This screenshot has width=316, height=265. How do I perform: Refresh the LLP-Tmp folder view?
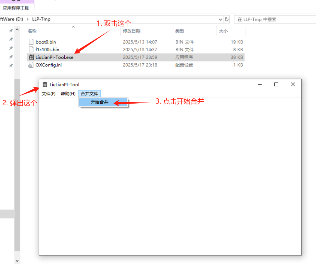(227, 19)
